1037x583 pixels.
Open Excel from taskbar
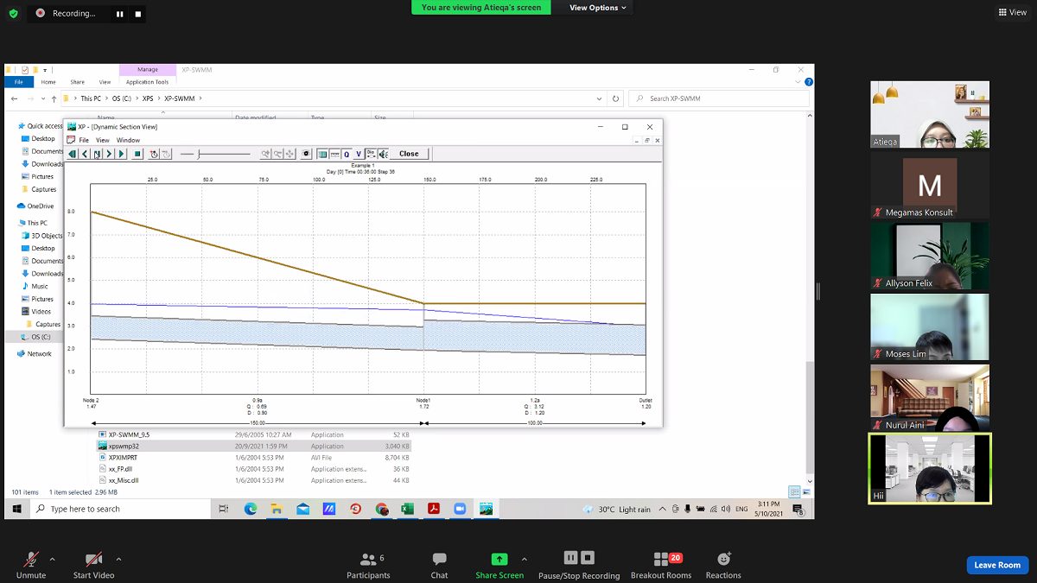pos(407,509)
